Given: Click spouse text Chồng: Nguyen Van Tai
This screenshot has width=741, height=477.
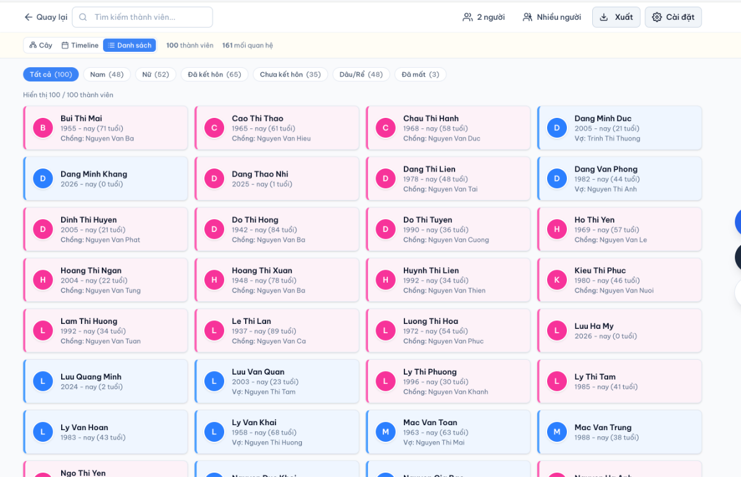Looking at the screenshot, I should pos(440,189).
